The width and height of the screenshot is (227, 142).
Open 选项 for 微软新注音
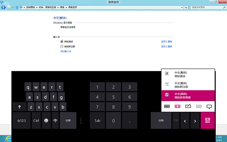[164, 47]
